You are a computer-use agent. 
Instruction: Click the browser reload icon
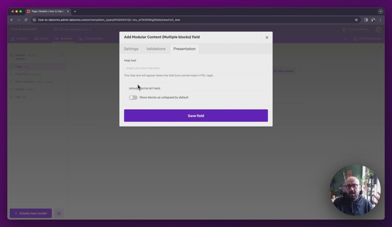tap(26, 20)
